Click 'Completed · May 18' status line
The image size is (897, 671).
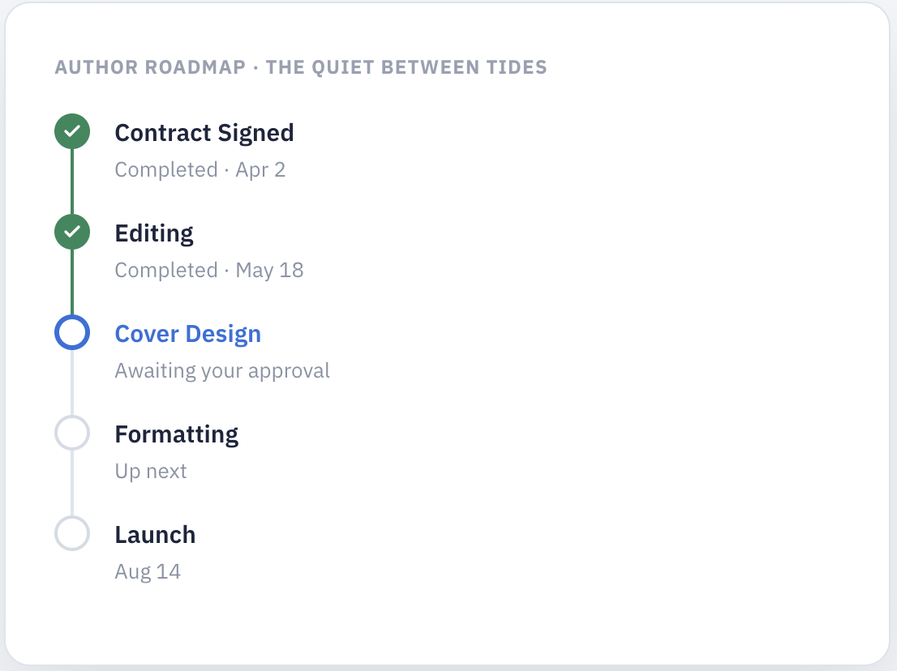tap(208, 271)
